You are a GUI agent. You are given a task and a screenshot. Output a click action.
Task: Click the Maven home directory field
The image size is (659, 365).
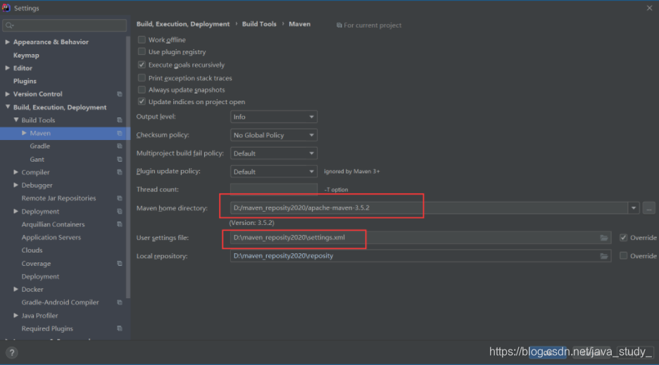pyautogui.click(x=429, y=208)
